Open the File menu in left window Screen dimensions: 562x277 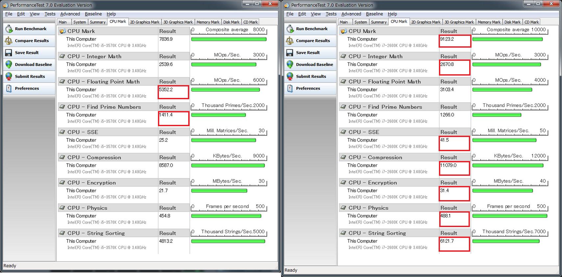[9, 14]
